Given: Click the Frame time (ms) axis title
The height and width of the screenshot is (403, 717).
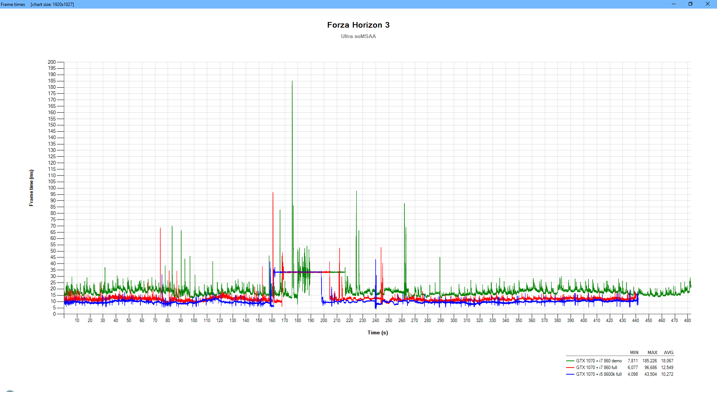Looking at the screenshot, I should (x=31, y=188).
